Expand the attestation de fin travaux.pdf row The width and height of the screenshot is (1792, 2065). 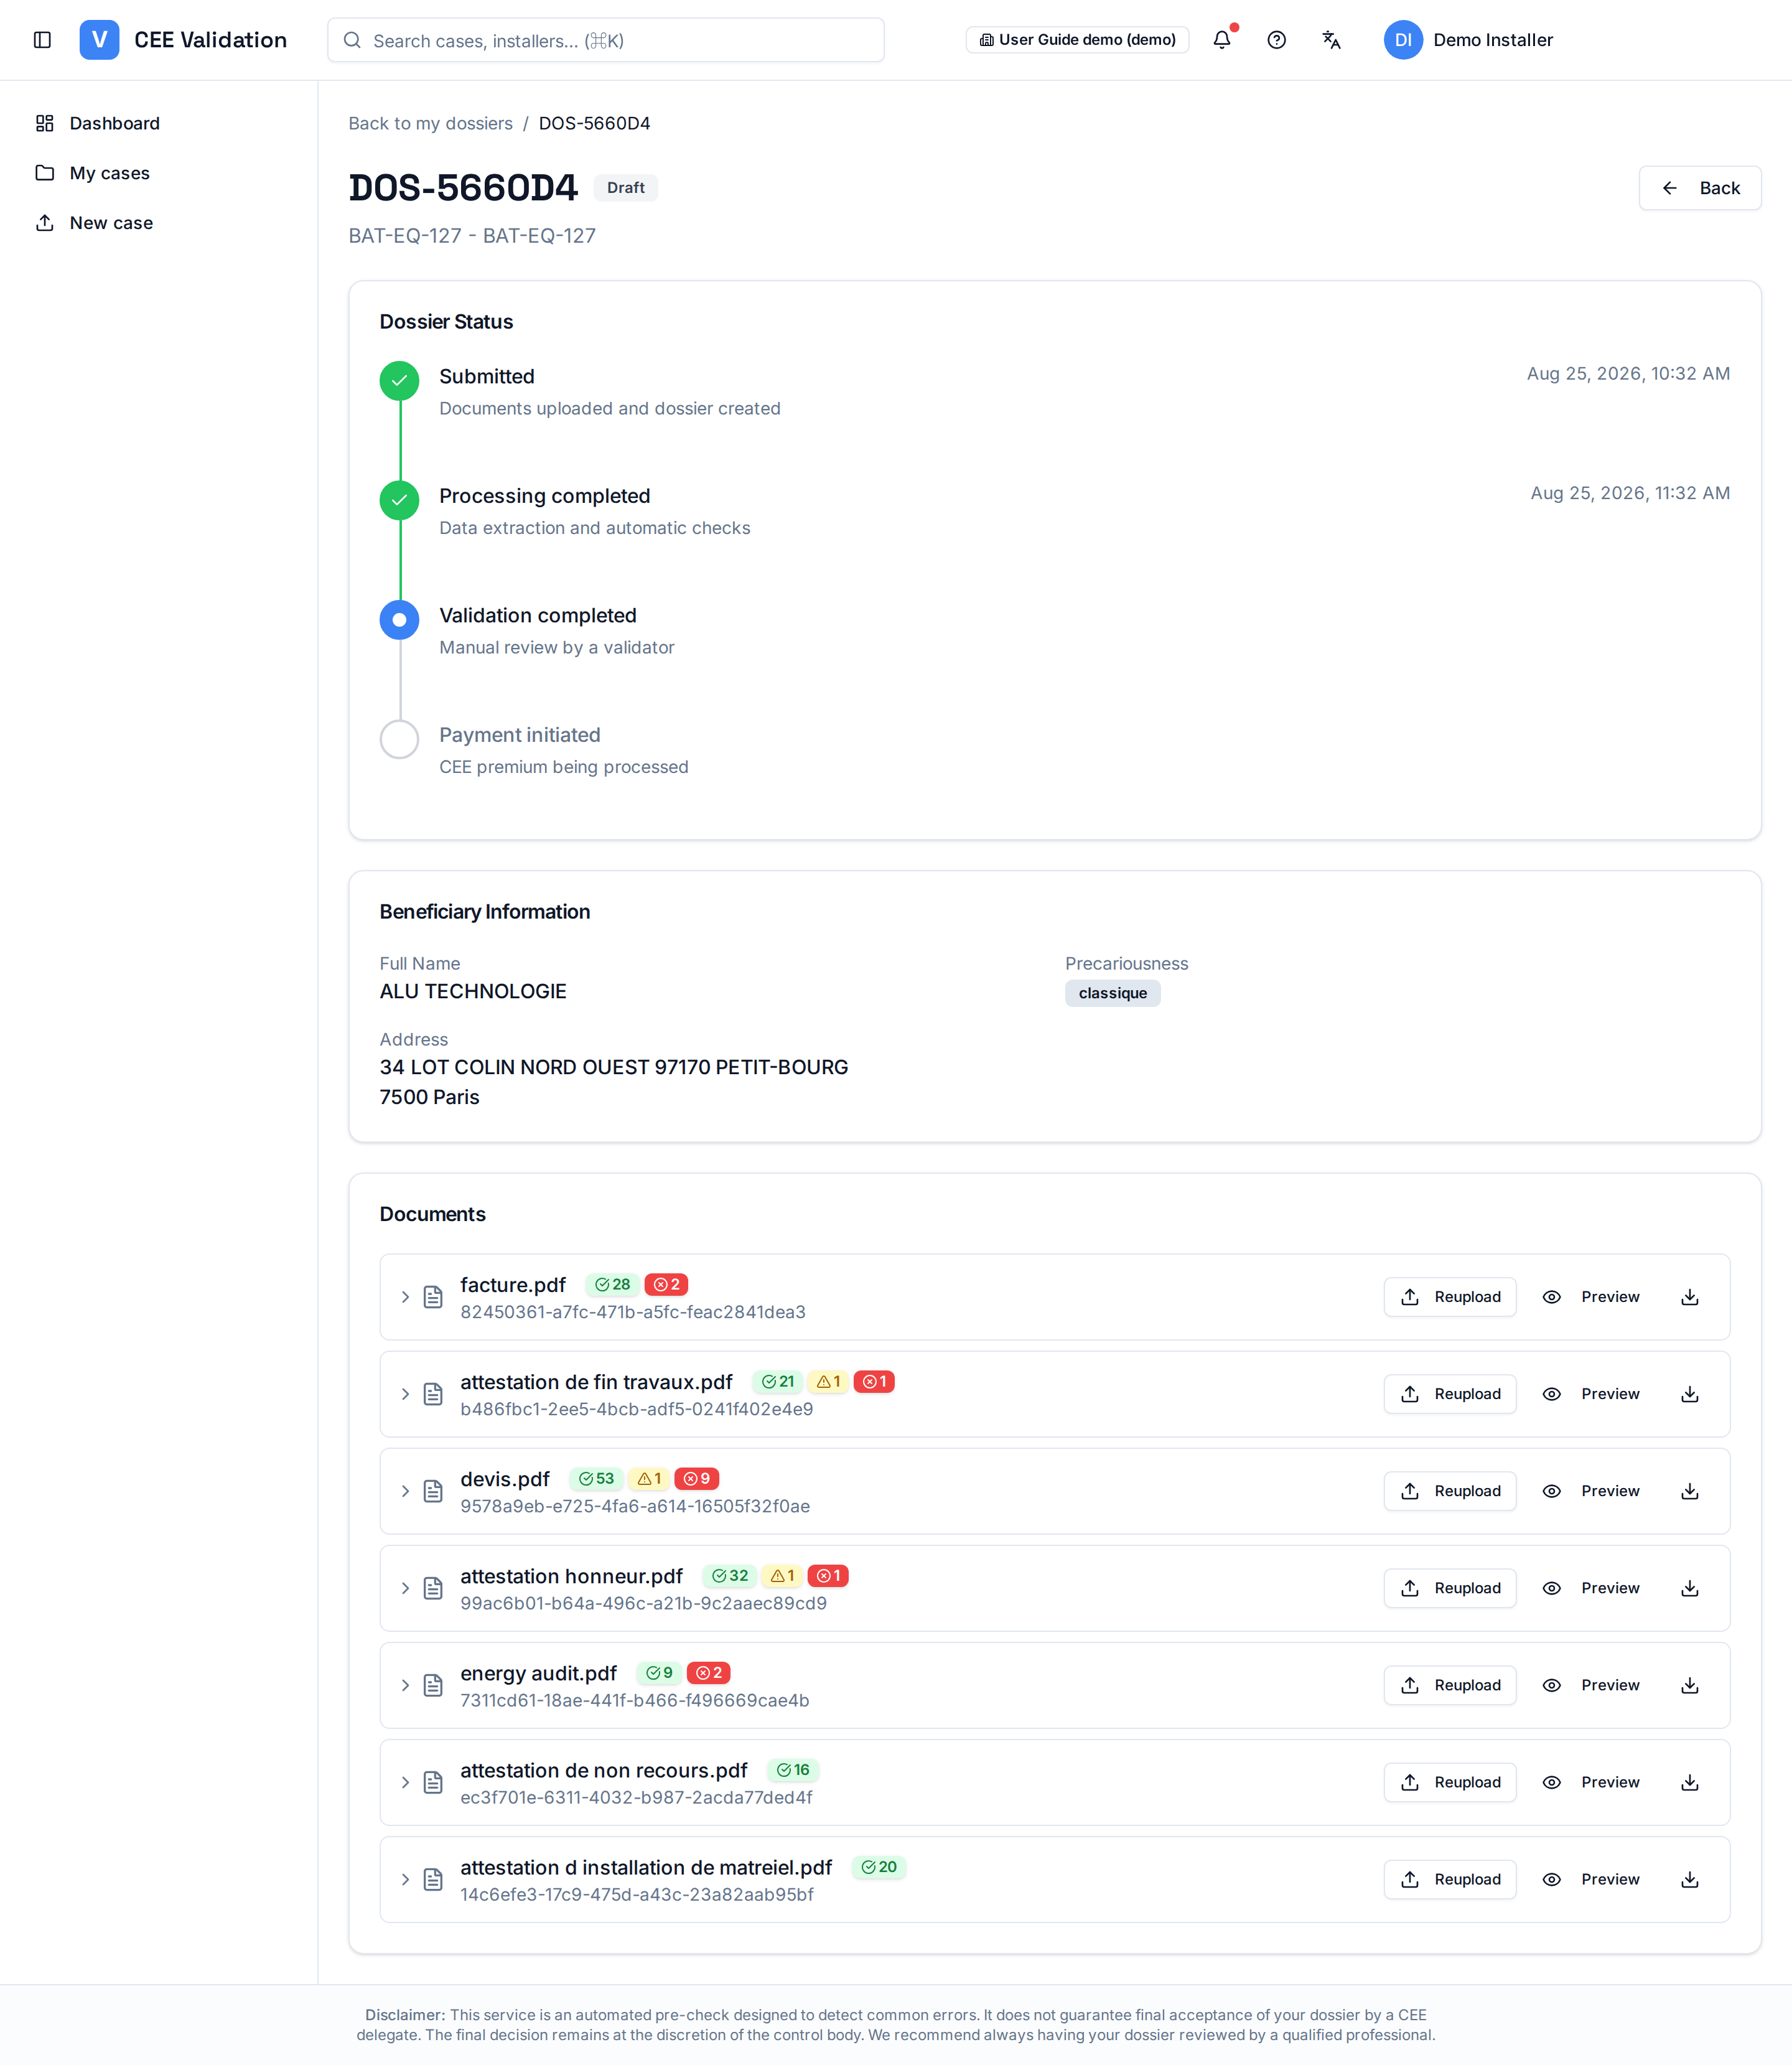[x=405, y=1394]
